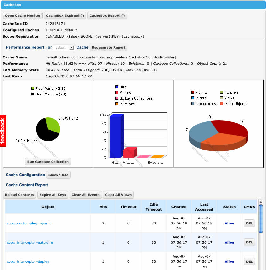Delete the cbox_customplugin-jsmin cache entry
266x270 pixels.
point(249,223)
